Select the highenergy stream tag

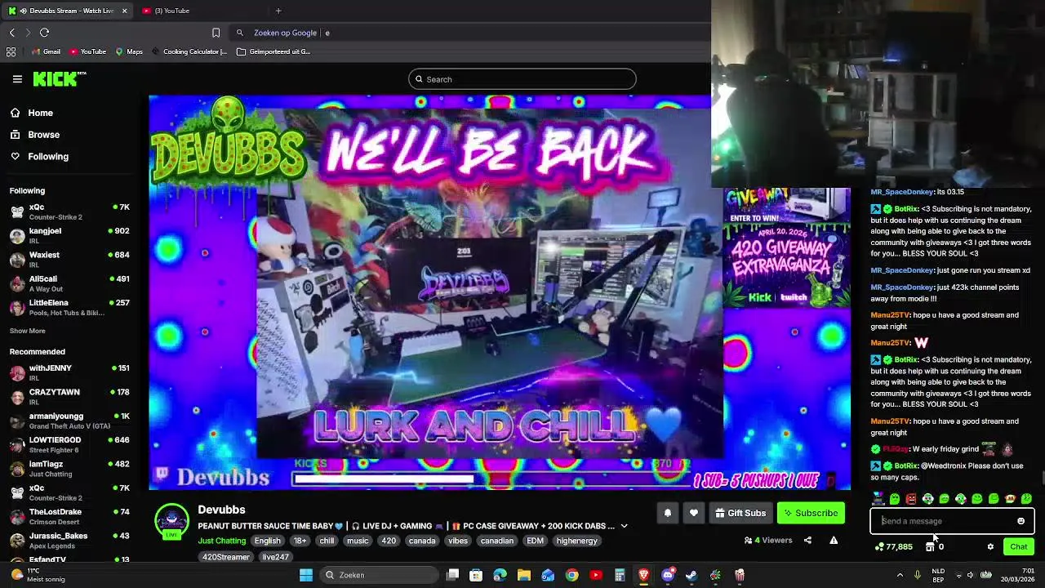[x=577, y=541]
